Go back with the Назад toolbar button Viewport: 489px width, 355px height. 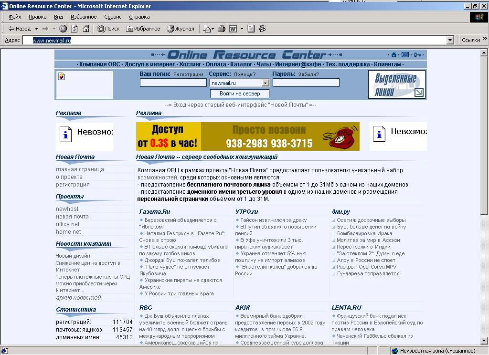click(x=19, y=29)
